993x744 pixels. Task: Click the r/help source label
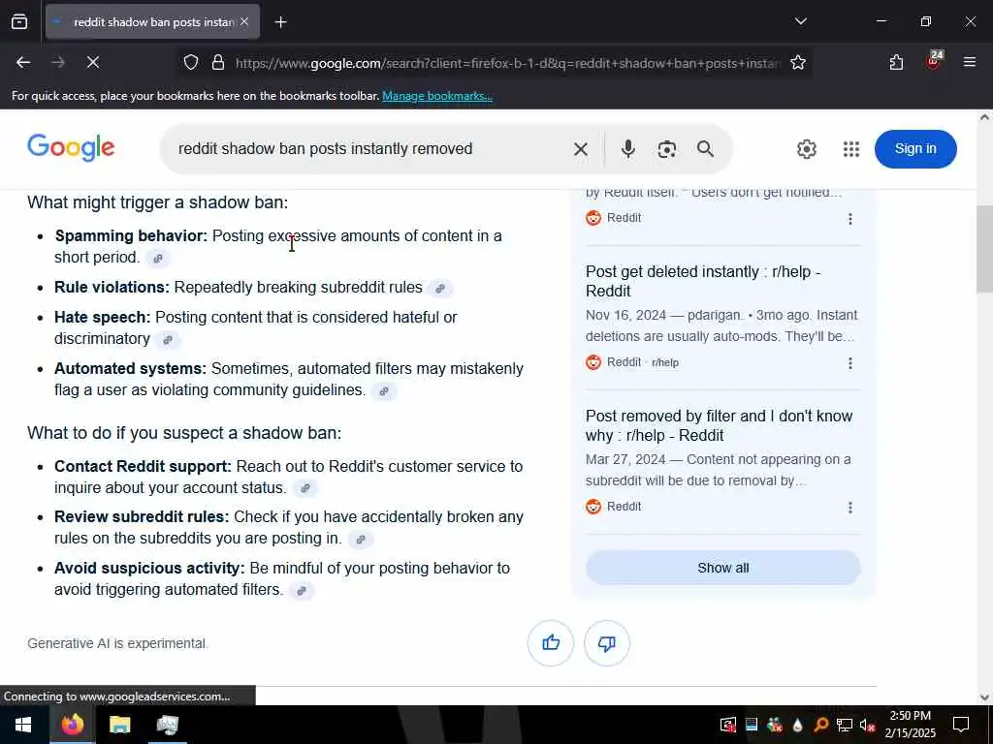[x=665, y=362]
